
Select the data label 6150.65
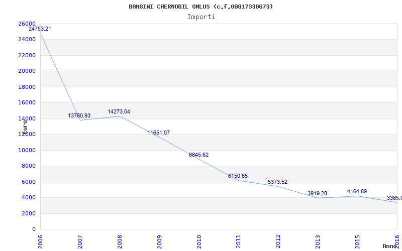coord(238,176)
